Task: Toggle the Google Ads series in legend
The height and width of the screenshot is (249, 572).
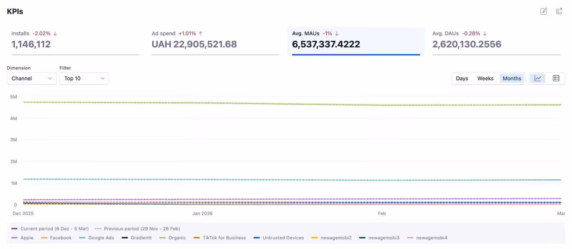Action: click(x=97, y=238)
